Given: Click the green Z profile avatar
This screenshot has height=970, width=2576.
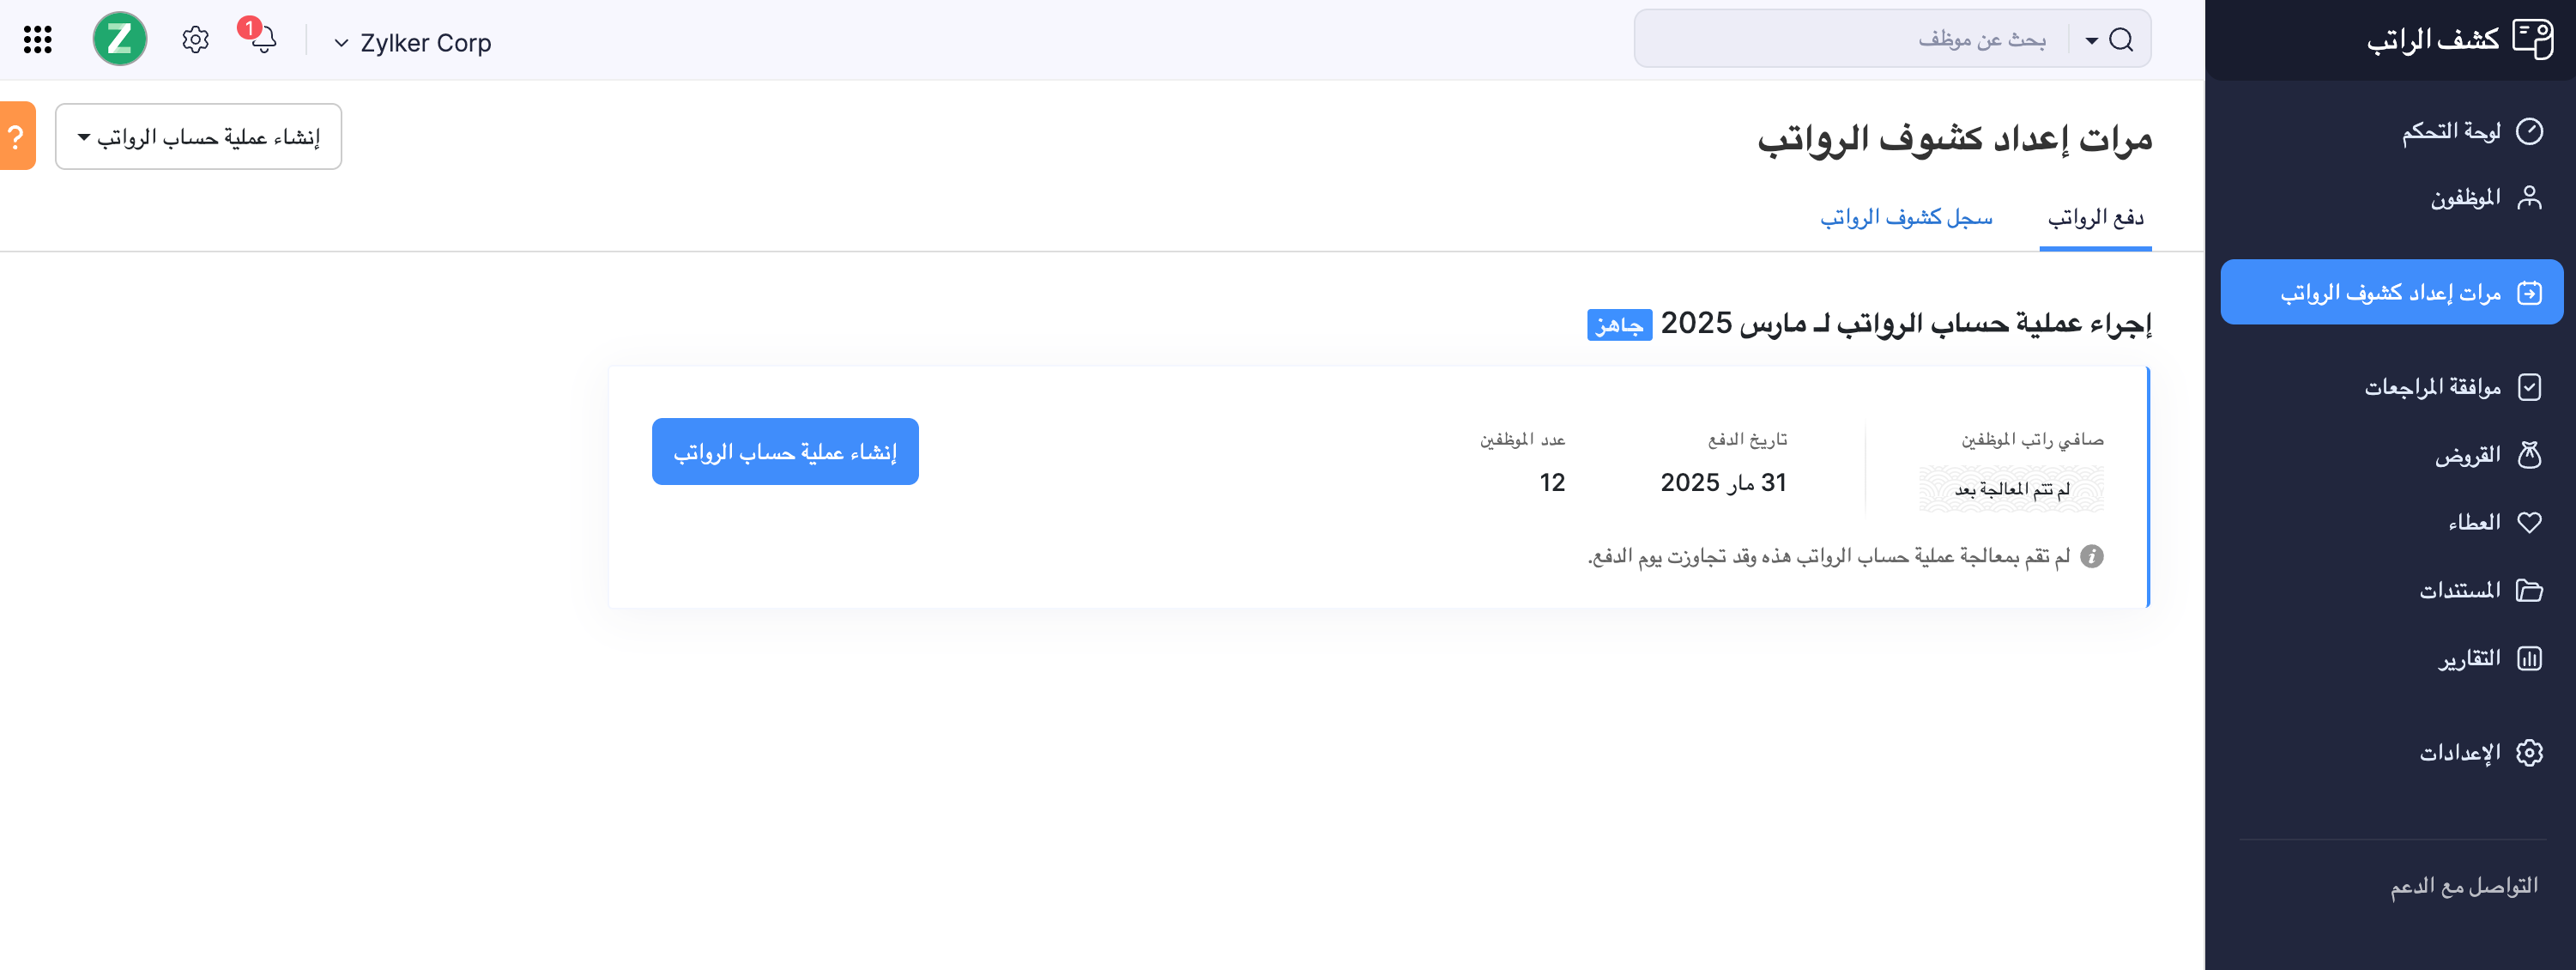Looking at the screenshot, I should 120,40.
